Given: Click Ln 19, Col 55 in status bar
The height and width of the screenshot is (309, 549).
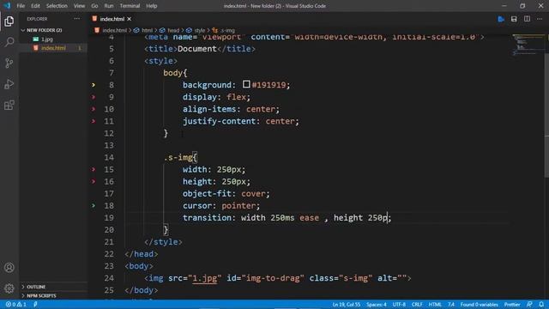Looking at the screenshot, I should click(347, 305).
